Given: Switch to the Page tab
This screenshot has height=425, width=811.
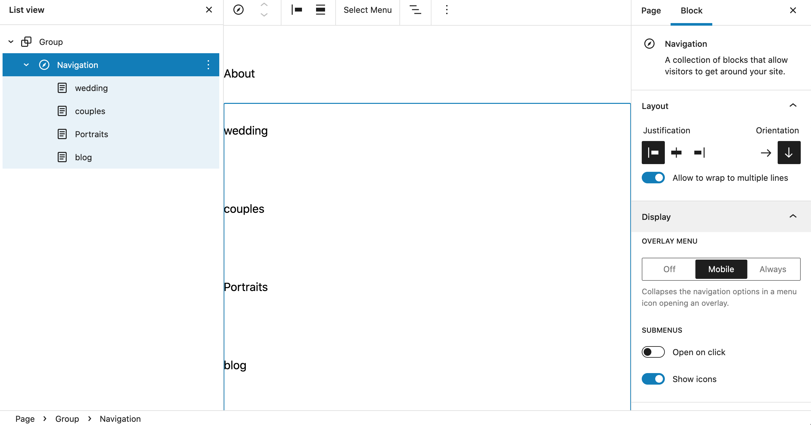Looking at the screenshot, I should (651, 11).
